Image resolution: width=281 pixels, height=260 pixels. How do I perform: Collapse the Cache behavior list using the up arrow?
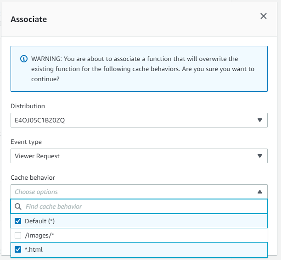click(x=260, y=192)
